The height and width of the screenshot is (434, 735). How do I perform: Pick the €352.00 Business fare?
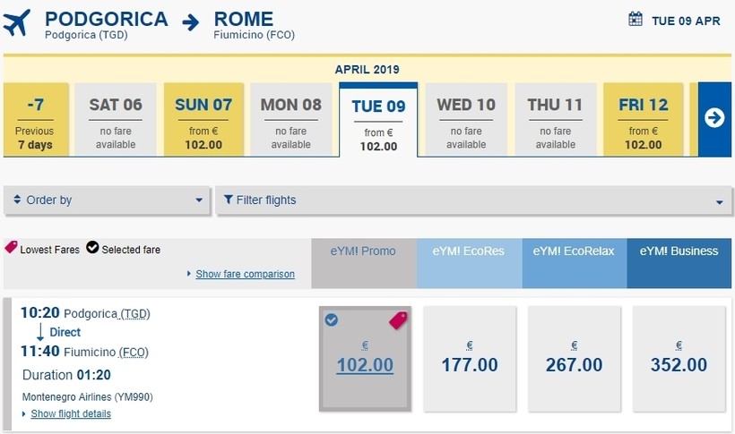pyautogui.click(x=679, y=359)
